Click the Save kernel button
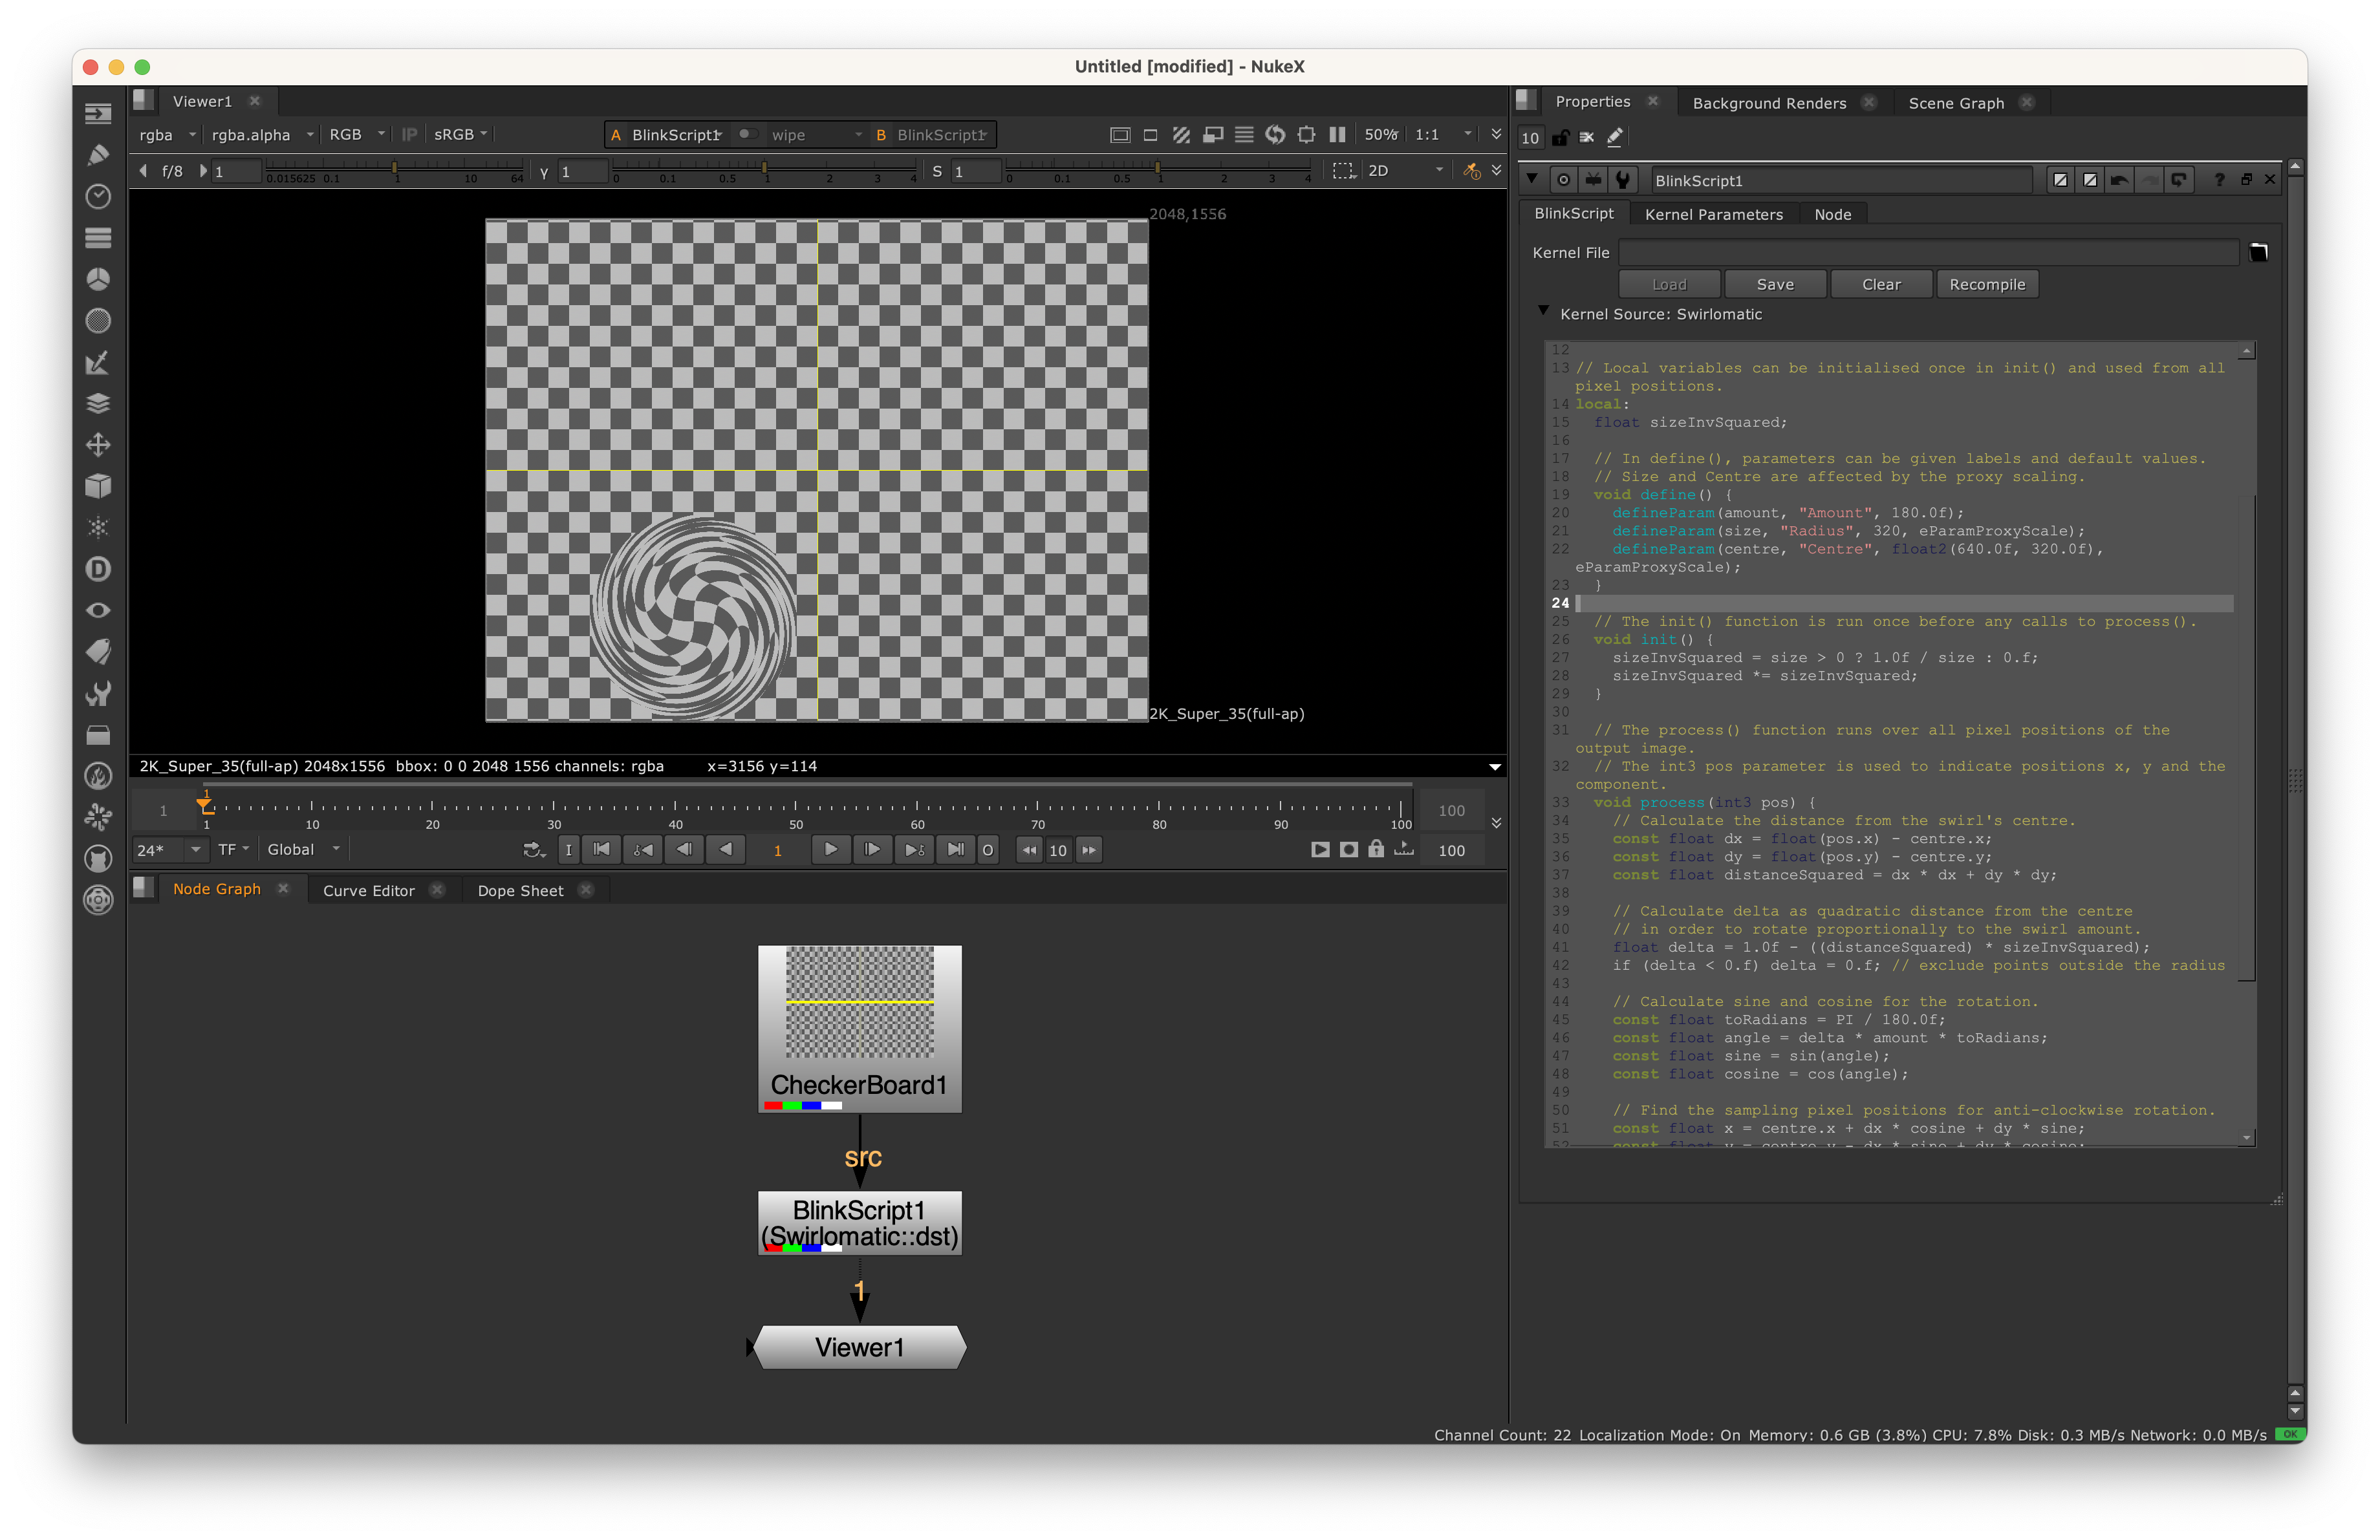Screen dimensions: 2380x1540 [x=1775, y=285]
